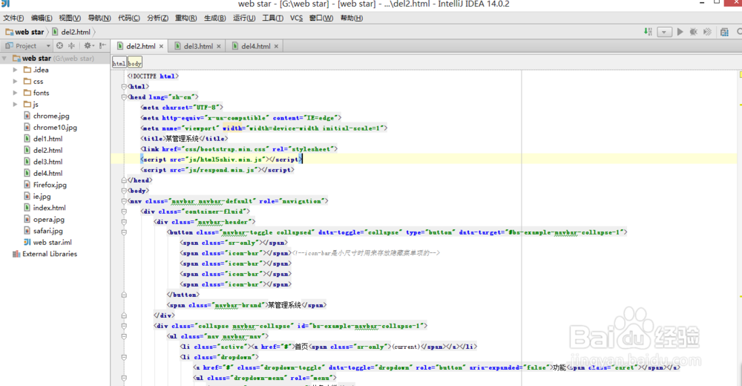742x386 pixels.
Task: Open the 编辑(E) menu
Action: (x=42, y=18)
